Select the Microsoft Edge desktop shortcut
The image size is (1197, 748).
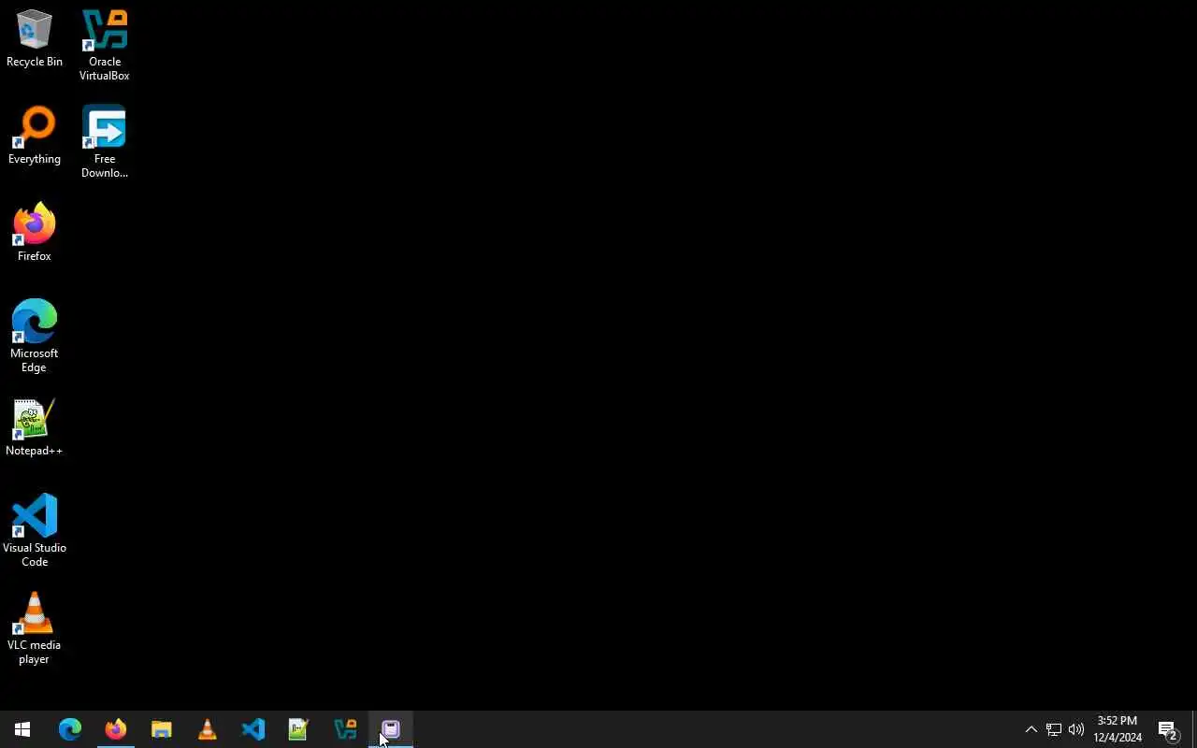(x=35, y=338)
